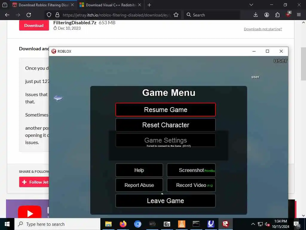
Task: Click the Firefox URL address bar
Action: (117, 15)
